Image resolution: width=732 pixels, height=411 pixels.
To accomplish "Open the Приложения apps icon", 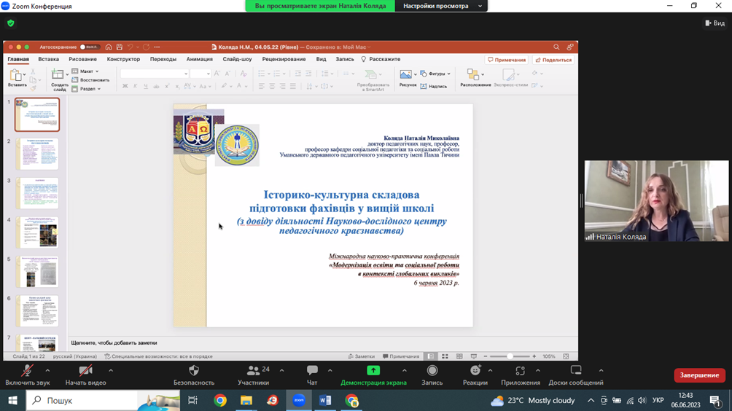I will click(520, 370).
